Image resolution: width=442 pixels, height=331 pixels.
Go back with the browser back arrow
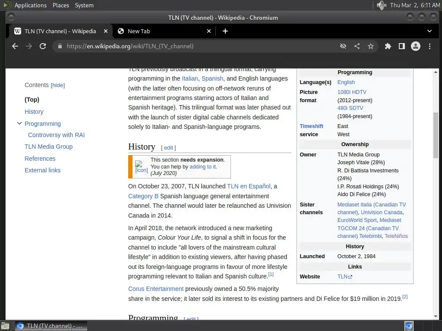point(15,46)
